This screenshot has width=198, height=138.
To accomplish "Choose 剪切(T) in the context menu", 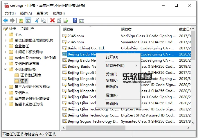I will tap(118, 74).
